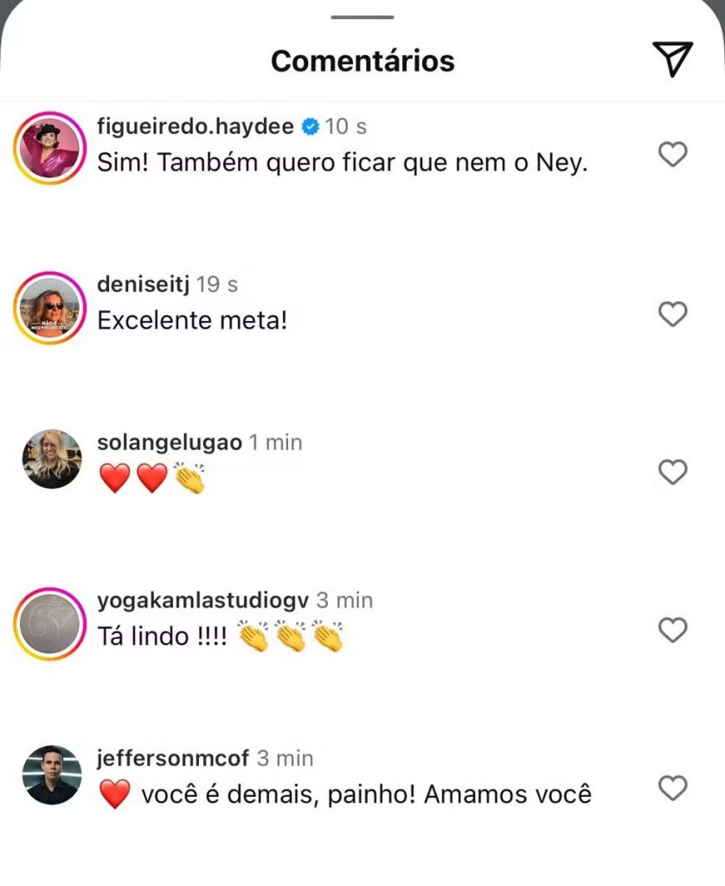Viewport: 725px width, 886px height.
Task: Grab the drag handle above Comentários
Action: 362,16
